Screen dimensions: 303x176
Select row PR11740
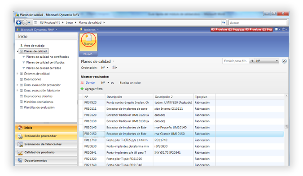(181, 140)
